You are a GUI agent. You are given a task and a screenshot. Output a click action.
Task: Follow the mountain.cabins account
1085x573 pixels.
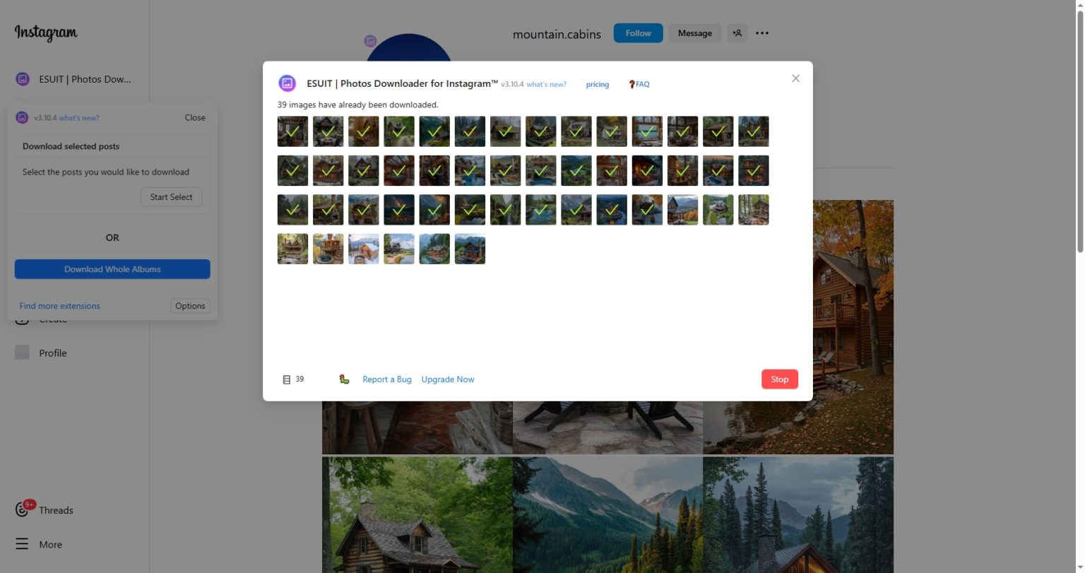637,33
